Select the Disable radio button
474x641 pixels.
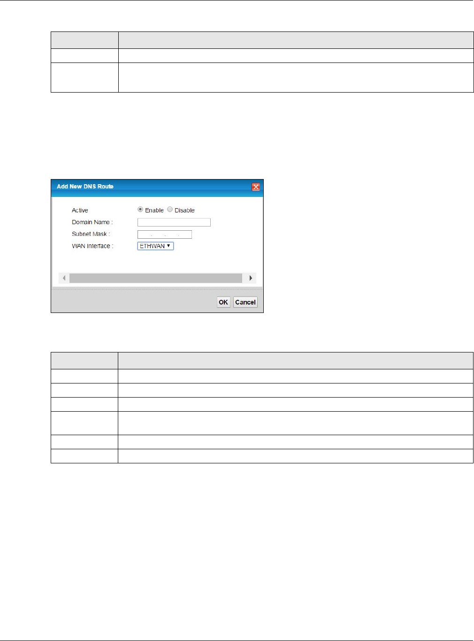point(170,210)
